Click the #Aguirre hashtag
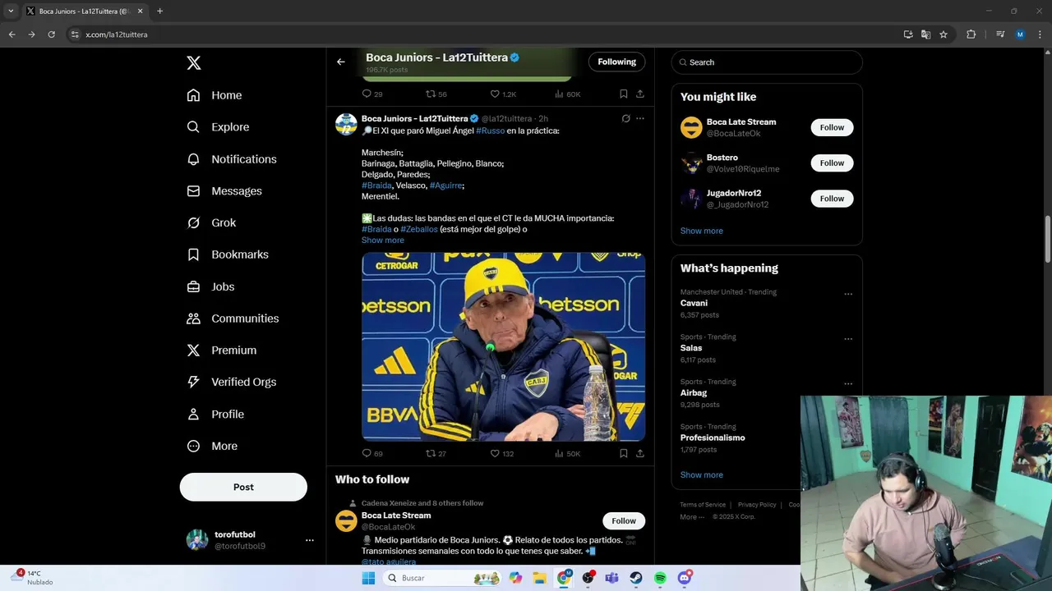This screenshot has width=1052, height=591. pos(446,186)
